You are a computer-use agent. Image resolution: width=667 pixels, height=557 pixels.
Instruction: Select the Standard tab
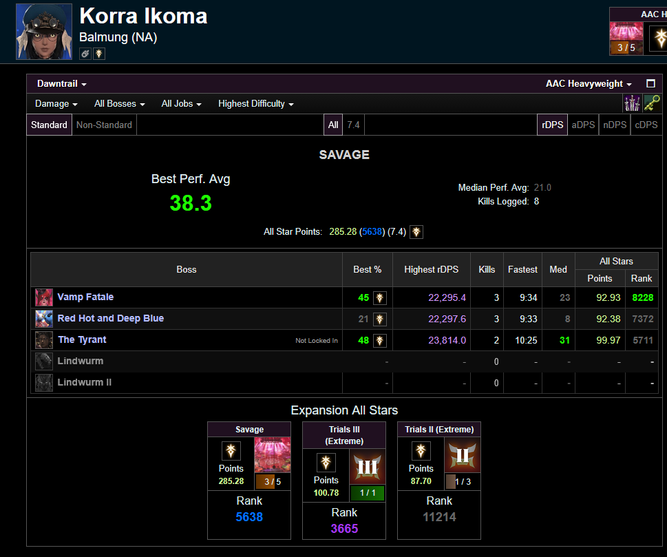[x=49, y=125]
